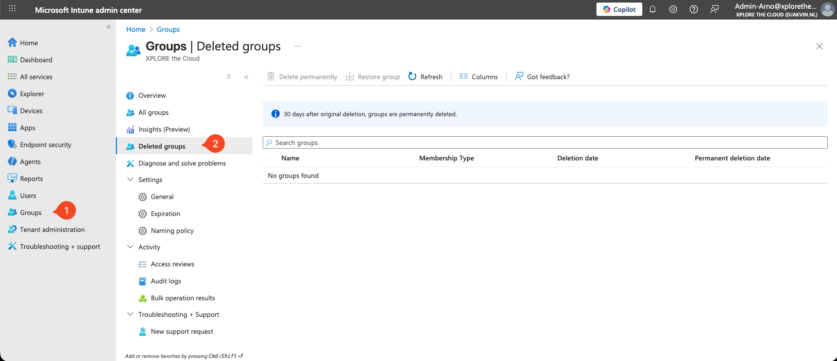The width and height of the screenshot is (837, 361).
Task: Click Agents icon in sidebar
Action: point(12,161)
